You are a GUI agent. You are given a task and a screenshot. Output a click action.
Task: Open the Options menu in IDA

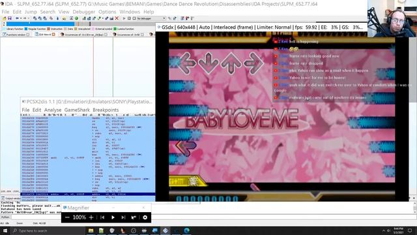pyautogui.click(x=107, y=12)
